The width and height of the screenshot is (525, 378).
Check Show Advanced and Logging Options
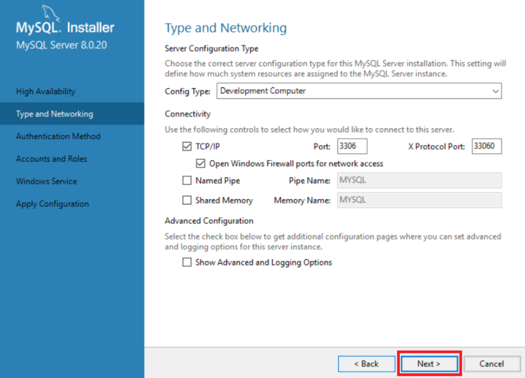(x=187, y=262)
